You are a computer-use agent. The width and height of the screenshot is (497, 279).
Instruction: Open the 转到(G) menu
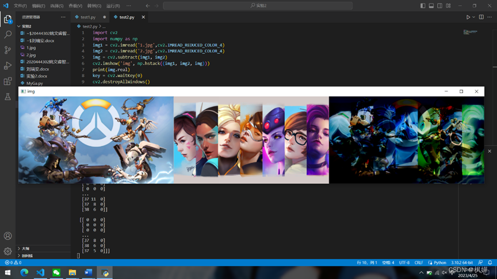click(x=94, y=6)
